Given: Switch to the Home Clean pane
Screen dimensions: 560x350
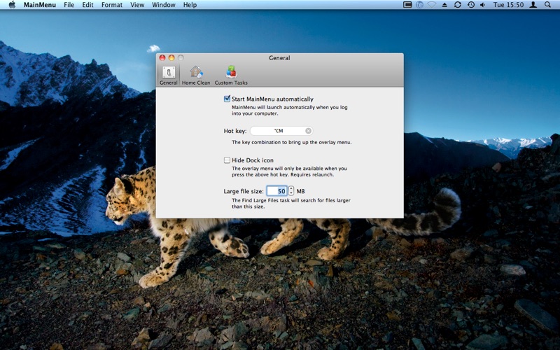Looking at the screenshot, I should (x=196, y=76).
